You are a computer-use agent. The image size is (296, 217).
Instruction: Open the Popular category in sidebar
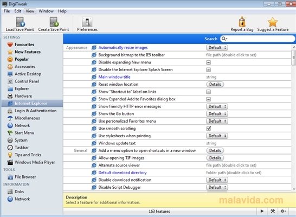point(22,59)
